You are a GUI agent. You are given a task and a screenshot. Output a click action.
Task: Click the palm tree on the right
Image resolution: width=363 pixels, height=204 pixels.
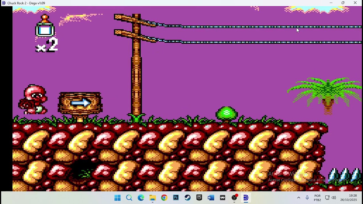point(325,95)
